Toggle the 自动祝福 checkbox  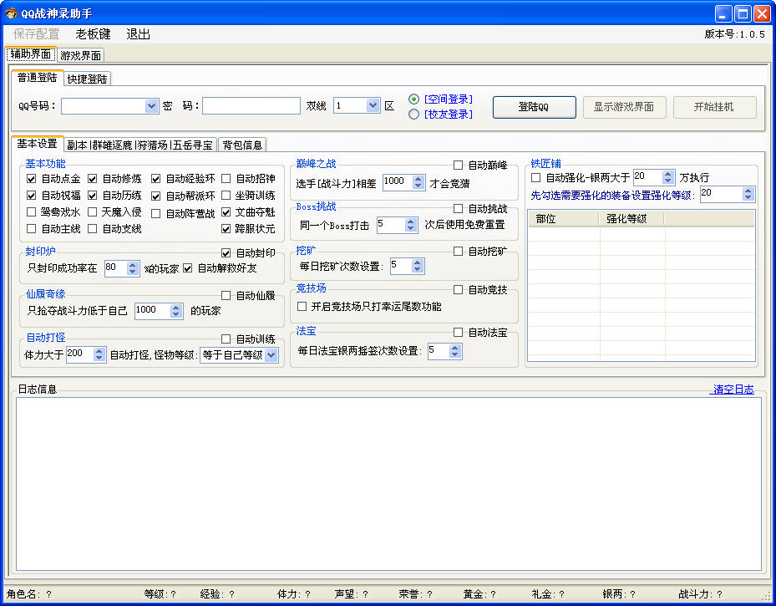pyautogui.click(x=31, y=196)
